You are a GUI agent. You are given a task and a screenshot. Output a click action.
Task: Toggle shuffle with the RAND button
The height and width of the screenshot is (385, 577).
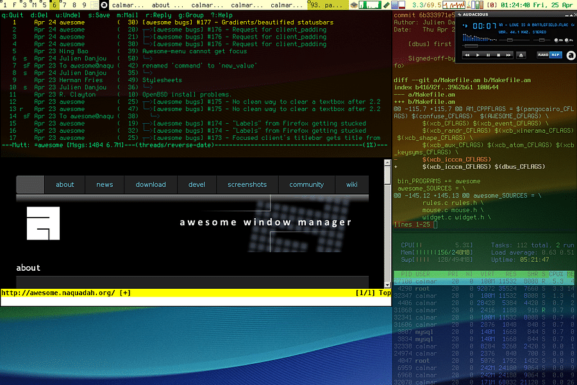coord(544,54)
